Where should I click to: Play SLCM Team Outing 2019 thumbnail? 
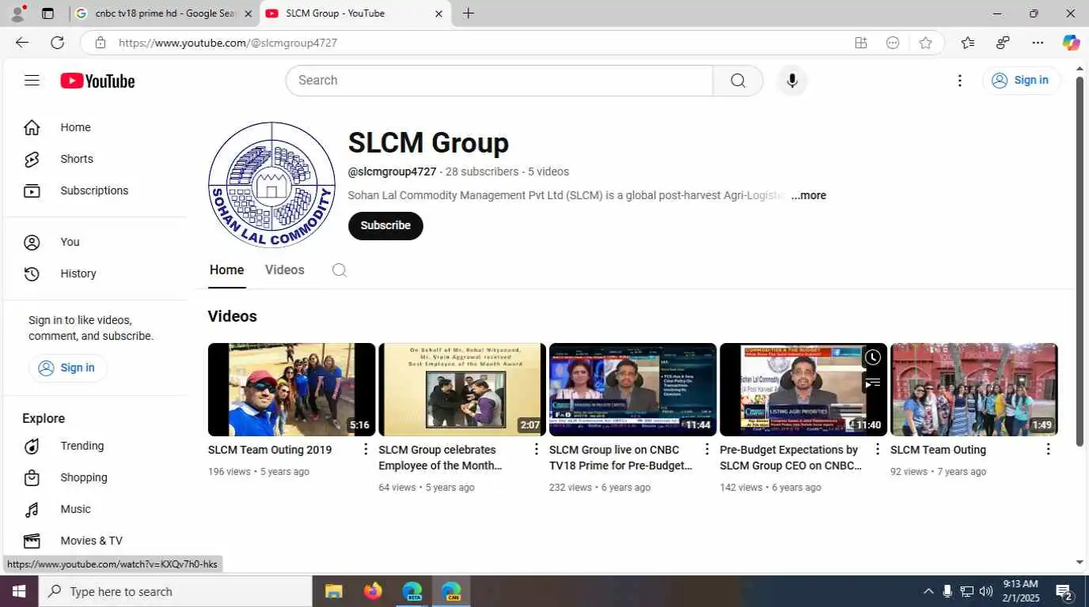click(x=291, y=390)
